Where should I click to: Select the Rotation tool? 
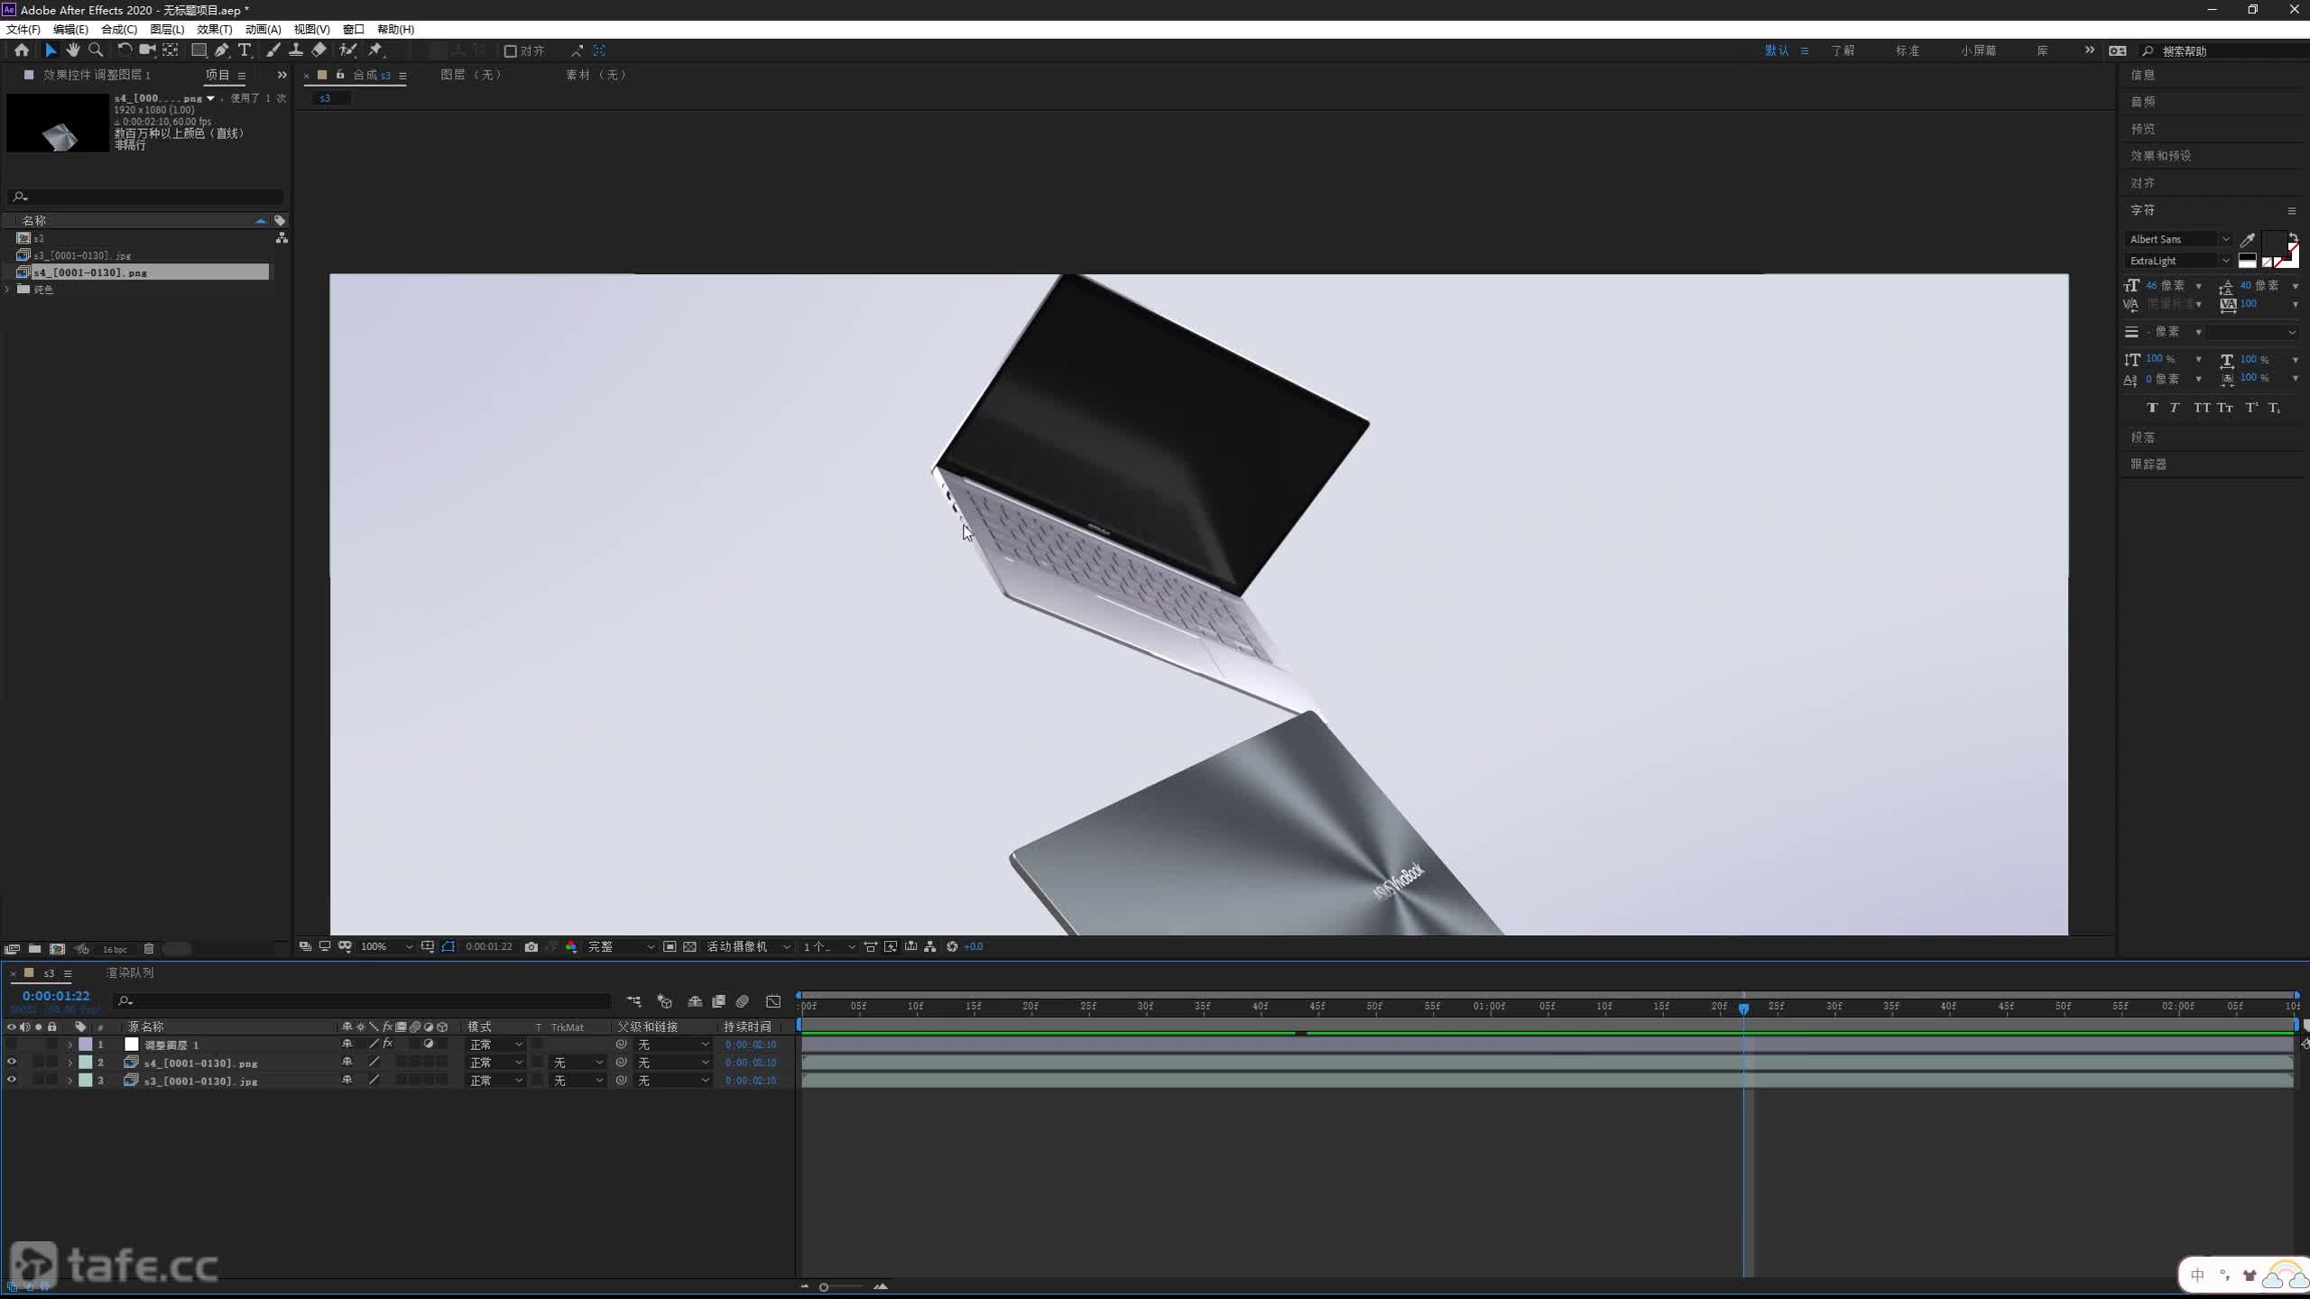tap(125, 51)
